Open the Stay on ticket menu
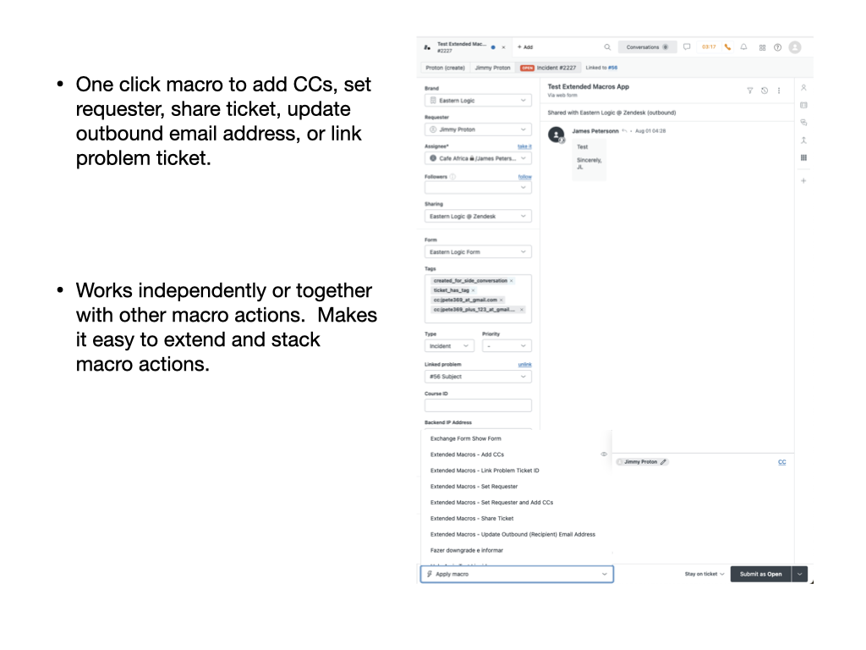866x650 pixels. pyautogui.click(x=704, y=574)
